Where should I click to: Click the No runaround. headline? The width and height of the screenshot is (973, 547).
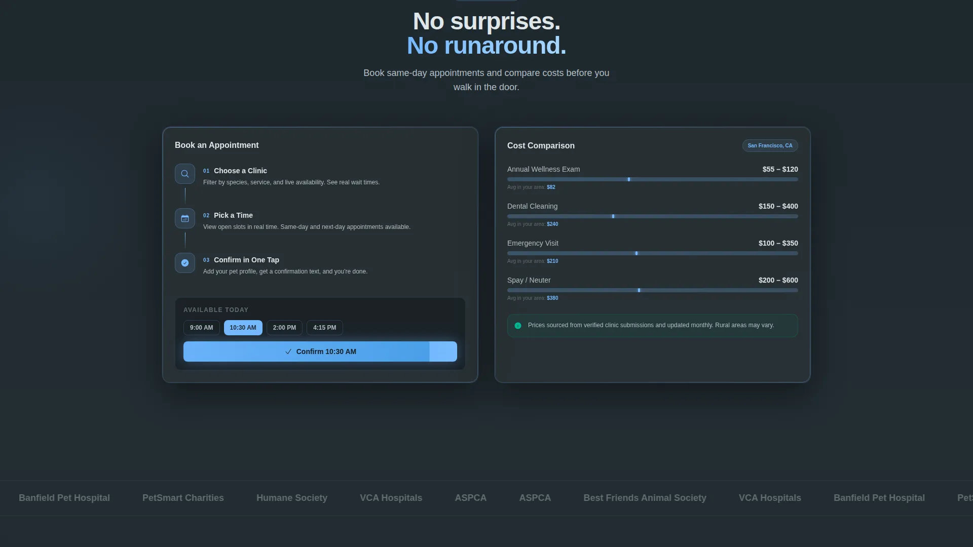coord(486,46)
